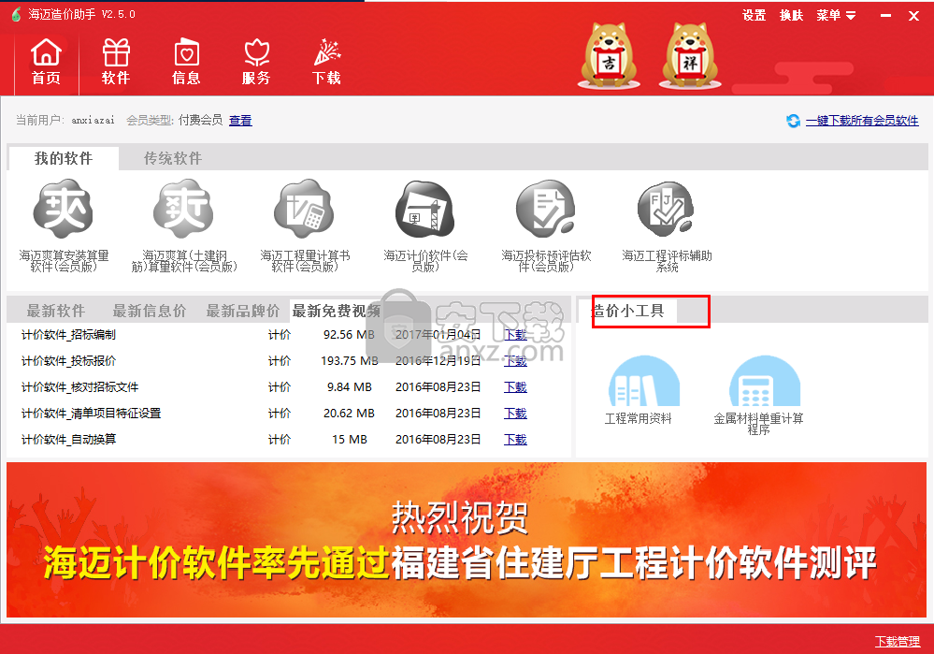The image size is (934, 654).
Task: Select the row text 计价软件_核对招标文件
Action: click(x=79, y=387)
